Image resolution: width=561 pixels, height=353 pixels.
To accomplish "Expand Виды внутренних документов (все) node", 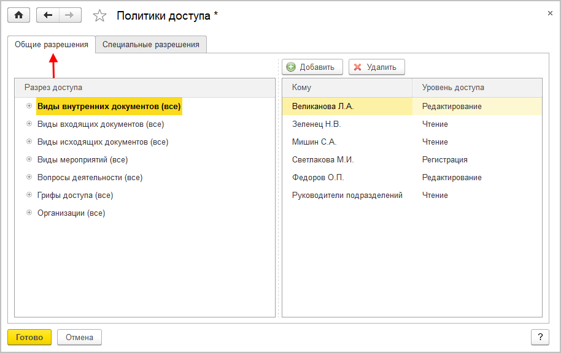I will tap(29, 106).
